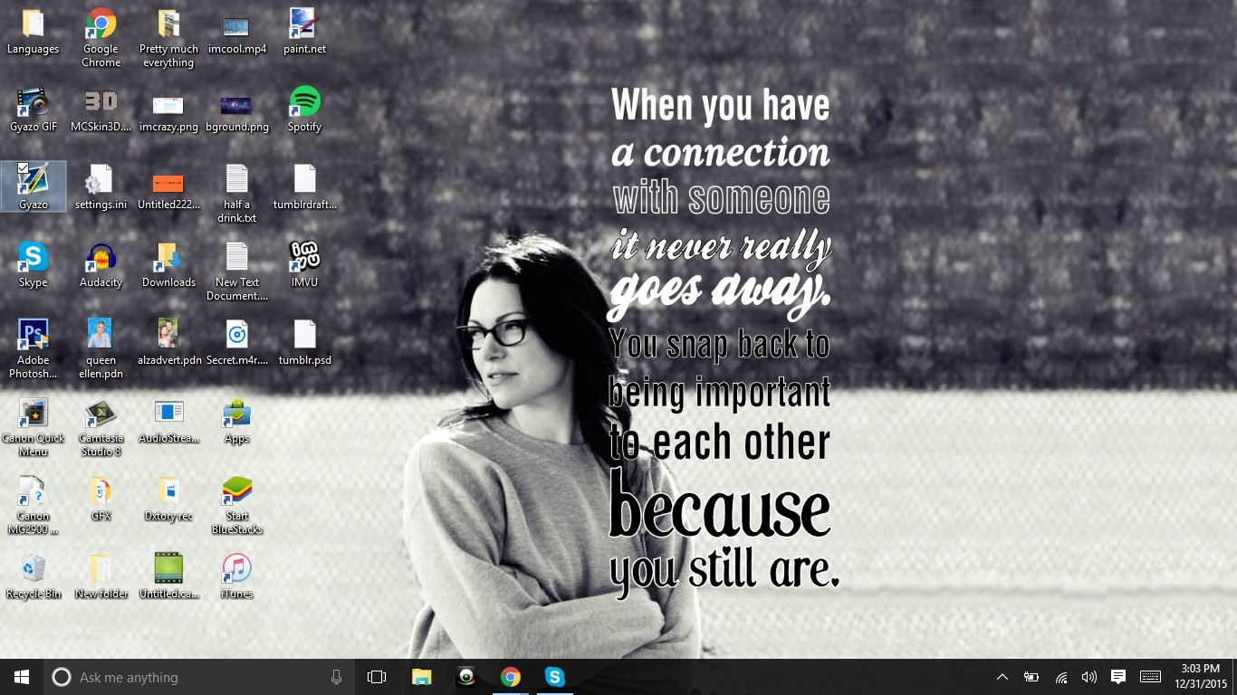Open File Explorer from the taskbar

(421, 677)
